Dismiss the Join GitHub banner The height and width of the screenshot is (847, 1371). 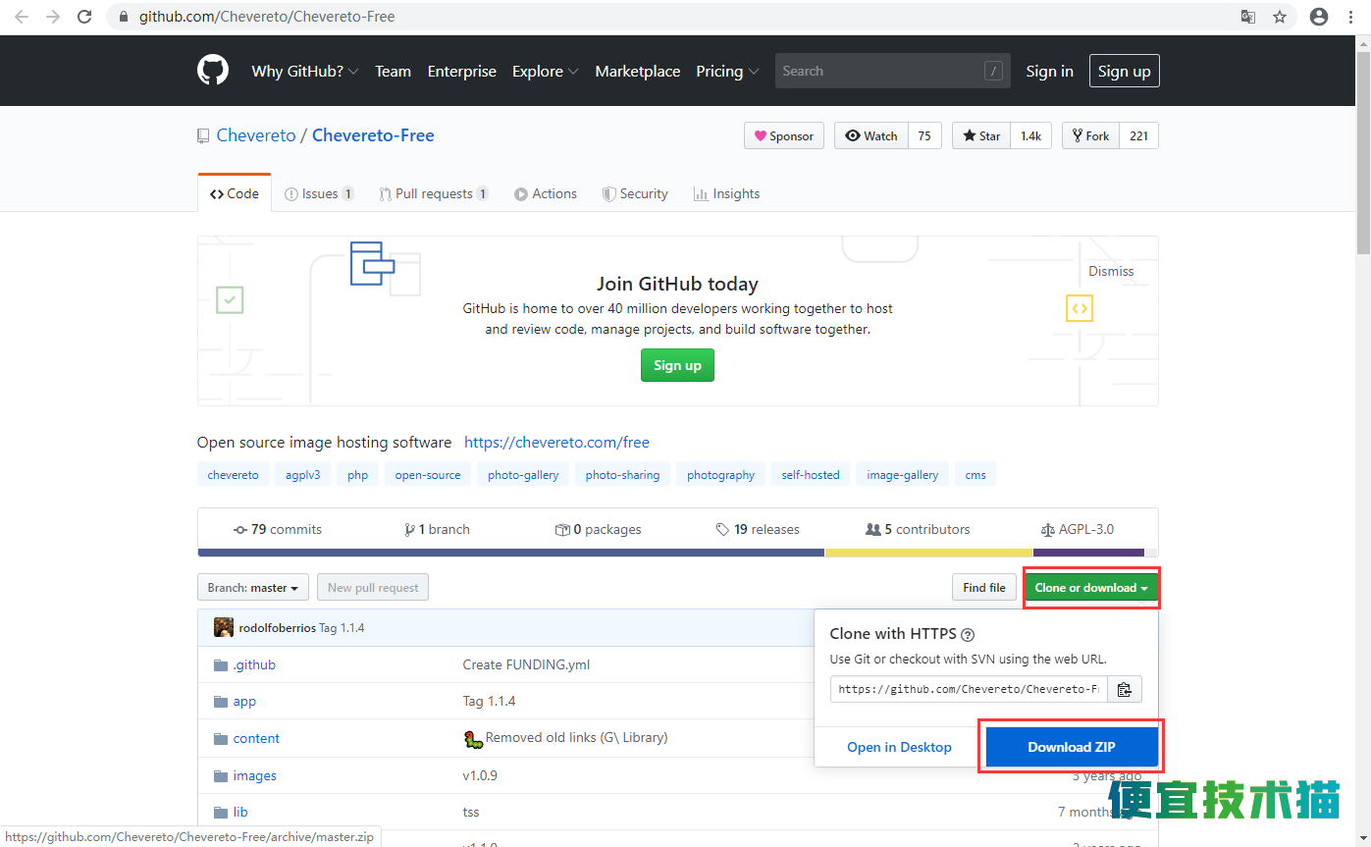[x=1111, y=271]
